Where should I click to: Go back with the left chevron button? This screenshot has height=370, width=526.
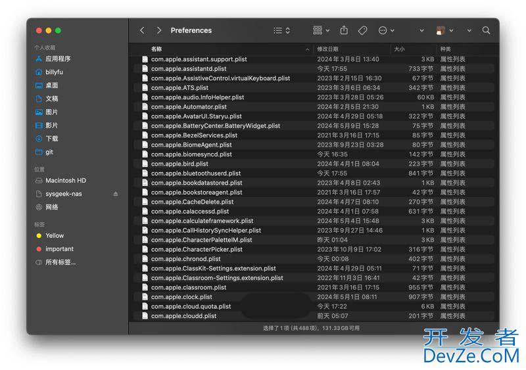pyautogui.click(x=142, y=30)
